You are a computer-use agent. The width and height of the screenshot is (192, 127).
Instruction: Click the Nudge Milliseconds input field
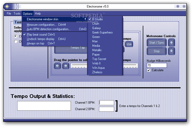coord(157,65)
